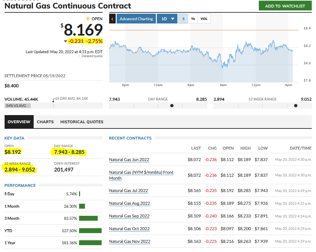Open the Natural Gas Sep 2022 contract
316x252 pixels.
(129, 216)
